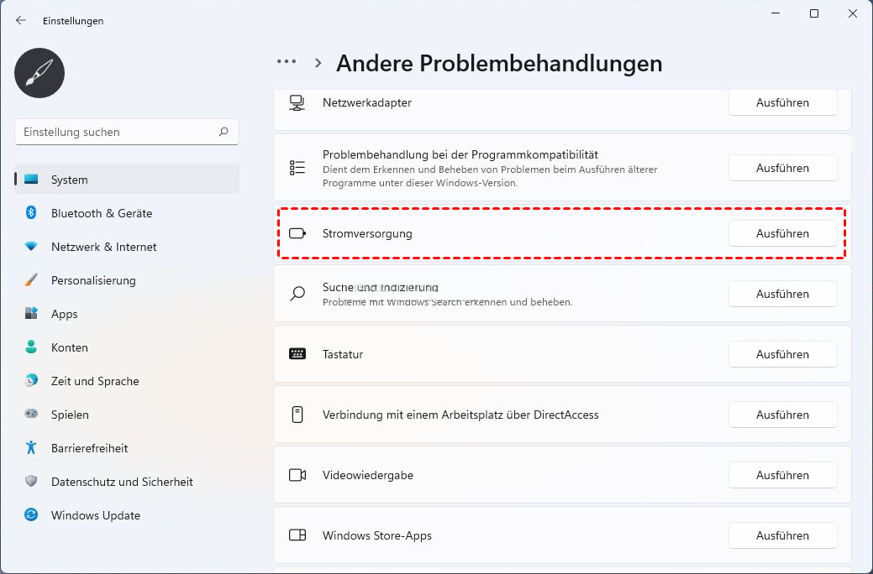Click the brush icon for Personalisierung
The width and height of the screenshot is (873, 574).
point(31,279)
